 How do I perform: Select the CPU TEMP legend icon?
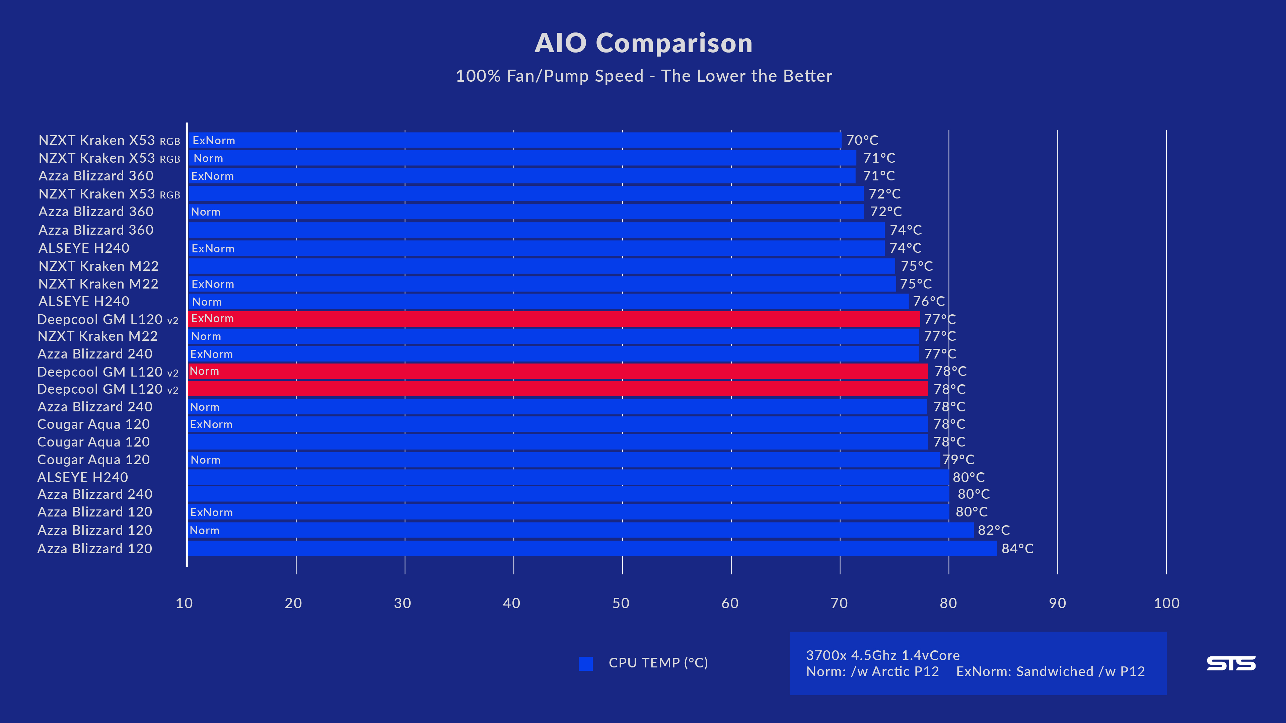coord(583,662)
